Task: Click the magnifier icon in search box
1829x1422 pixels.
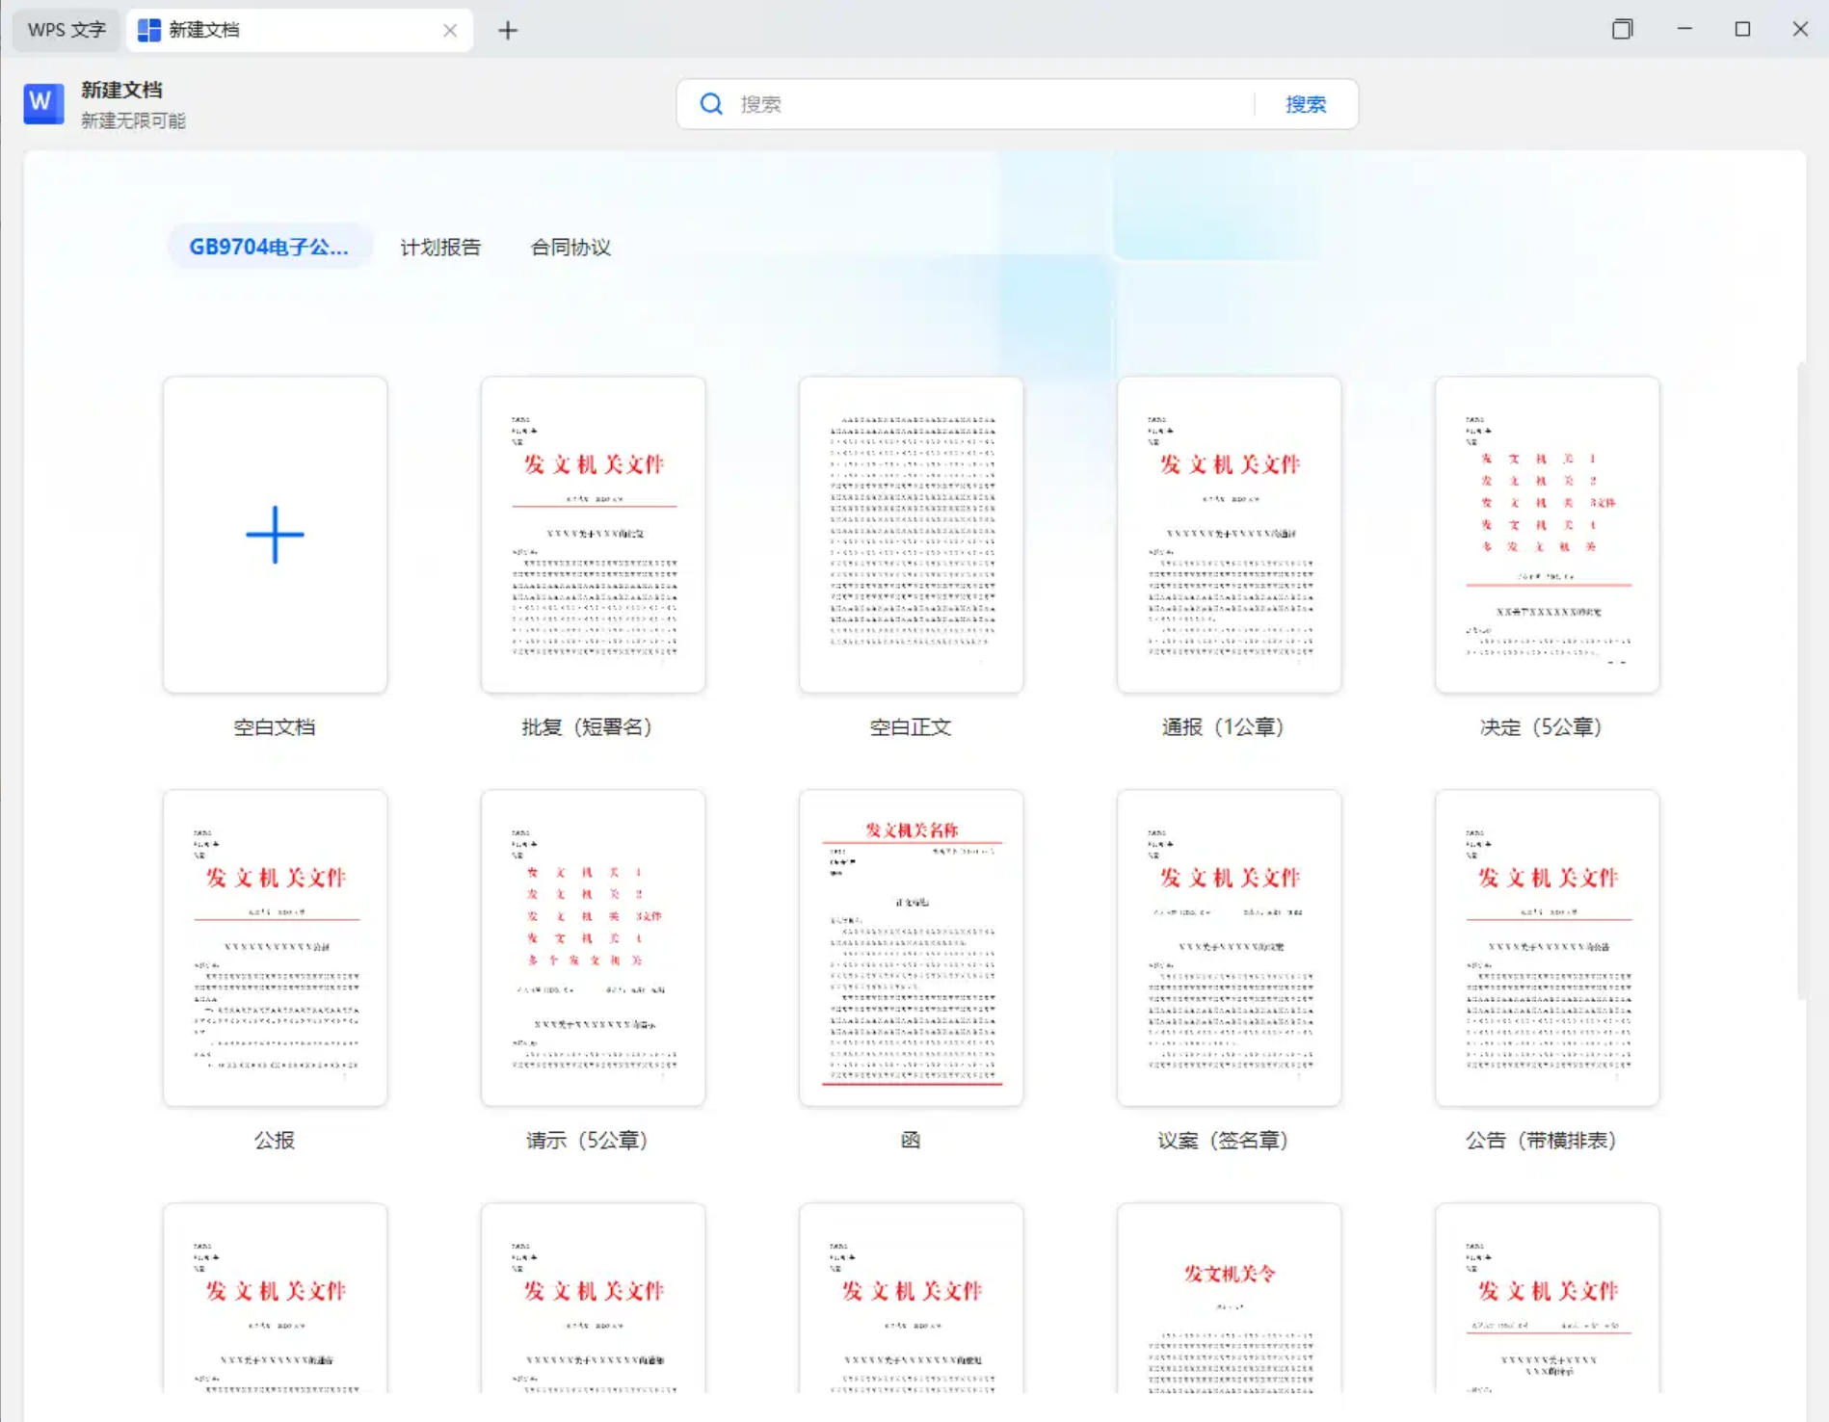Action: point(711,104)
